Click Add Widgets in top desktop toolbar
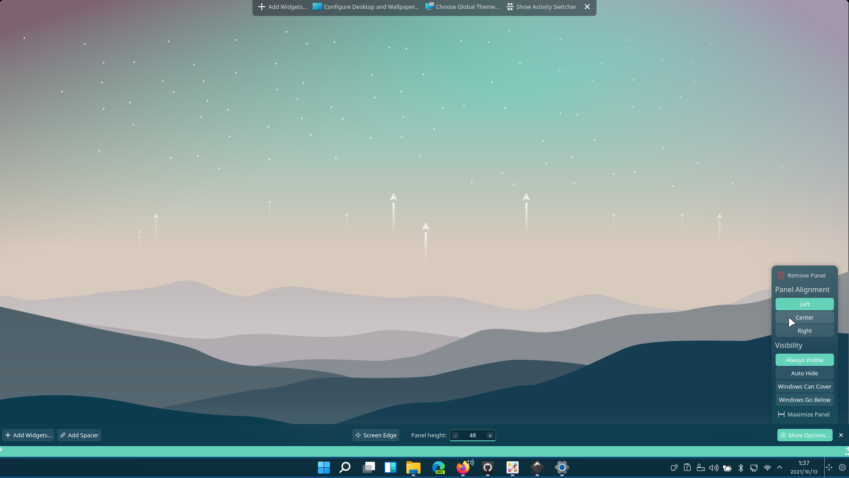 tap(282, 7)
